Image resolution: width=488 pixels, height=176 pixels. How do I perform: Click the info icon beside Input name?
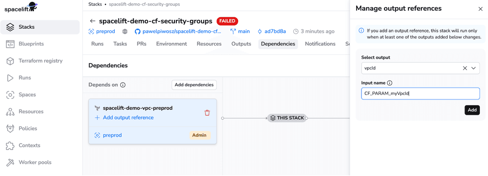(x=390, y=83)
